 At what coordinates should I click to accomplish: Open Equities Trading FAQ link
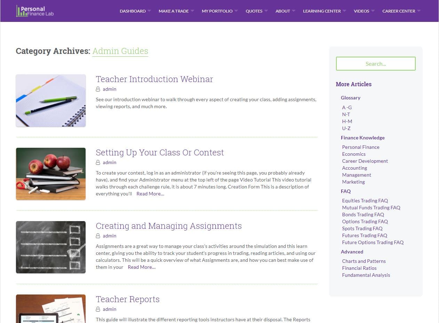365,201
